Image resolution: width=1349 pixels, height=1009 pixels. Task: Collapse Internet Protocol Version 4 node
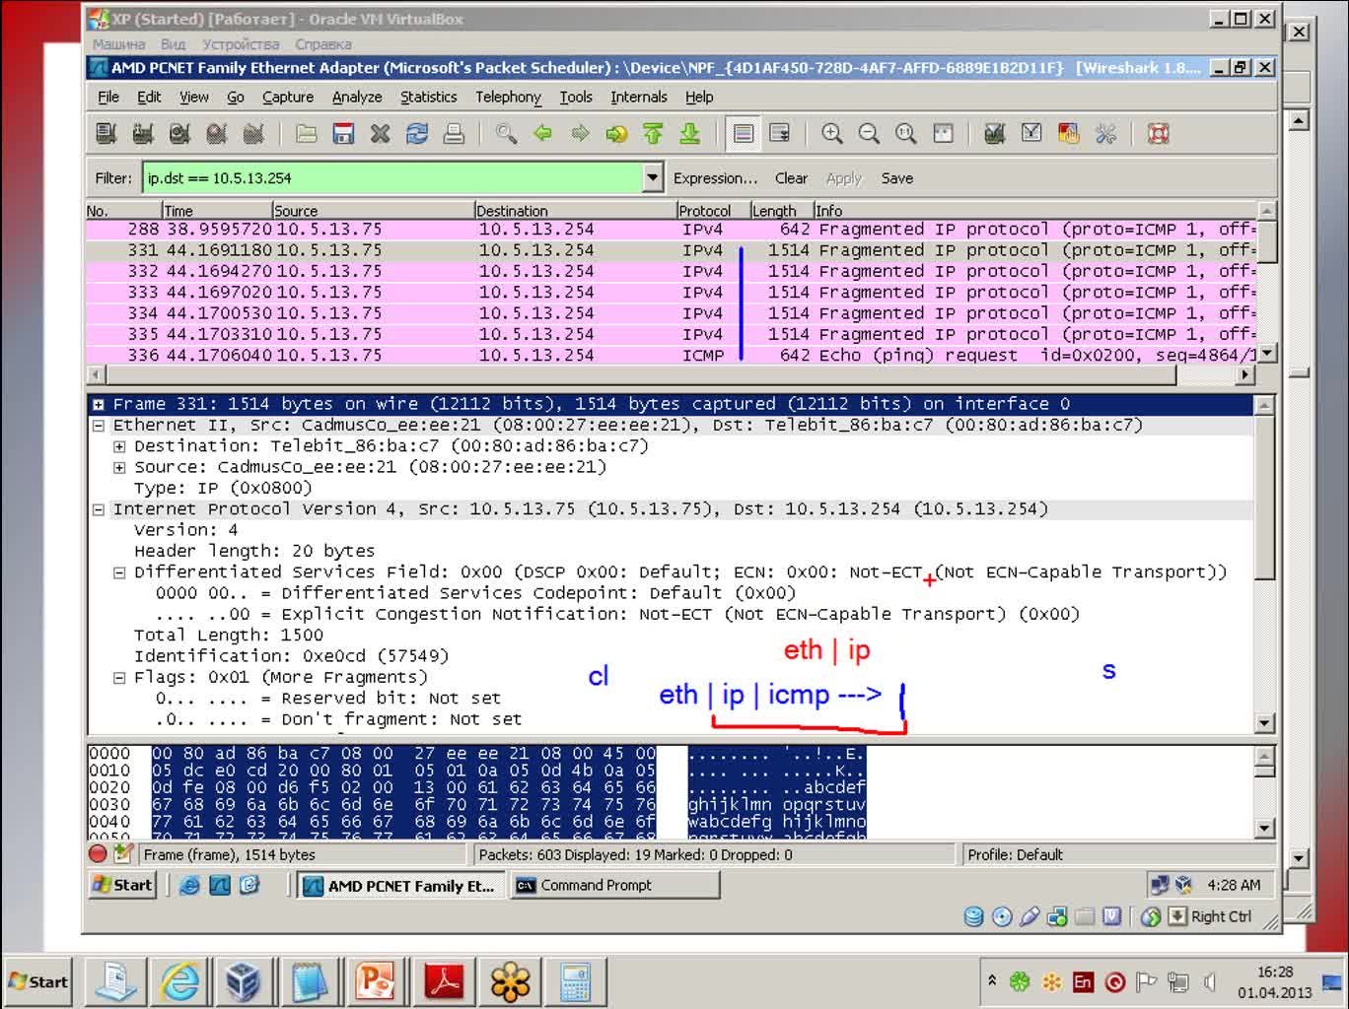(x=99, y=509)
